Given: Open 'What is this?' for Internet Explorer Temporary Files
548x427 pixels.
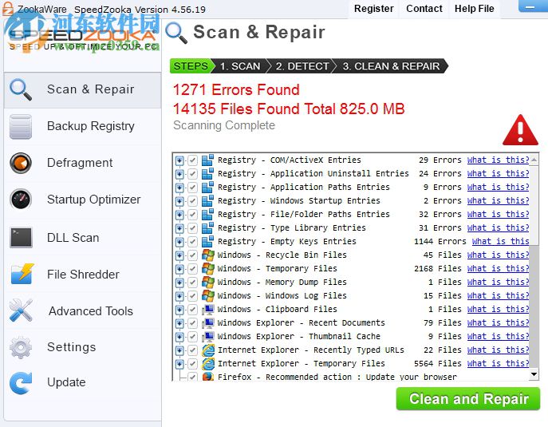Looking at the screenshot, I should point(498,363).
